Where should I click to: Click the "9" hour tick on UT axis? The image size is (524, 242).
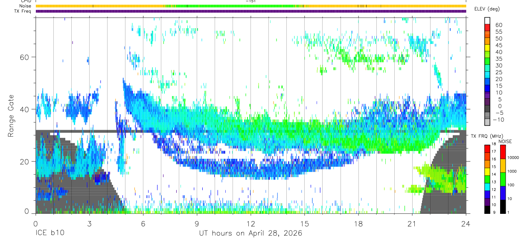tap(197, 223)
